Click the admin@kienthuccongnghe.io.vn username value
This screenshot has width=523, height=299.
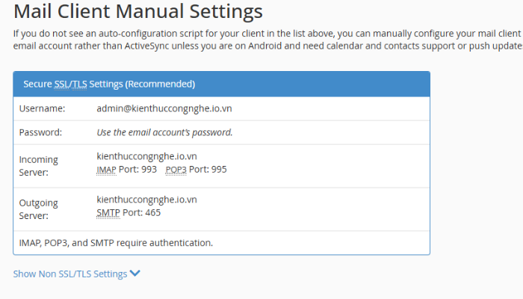coord(164,108)
